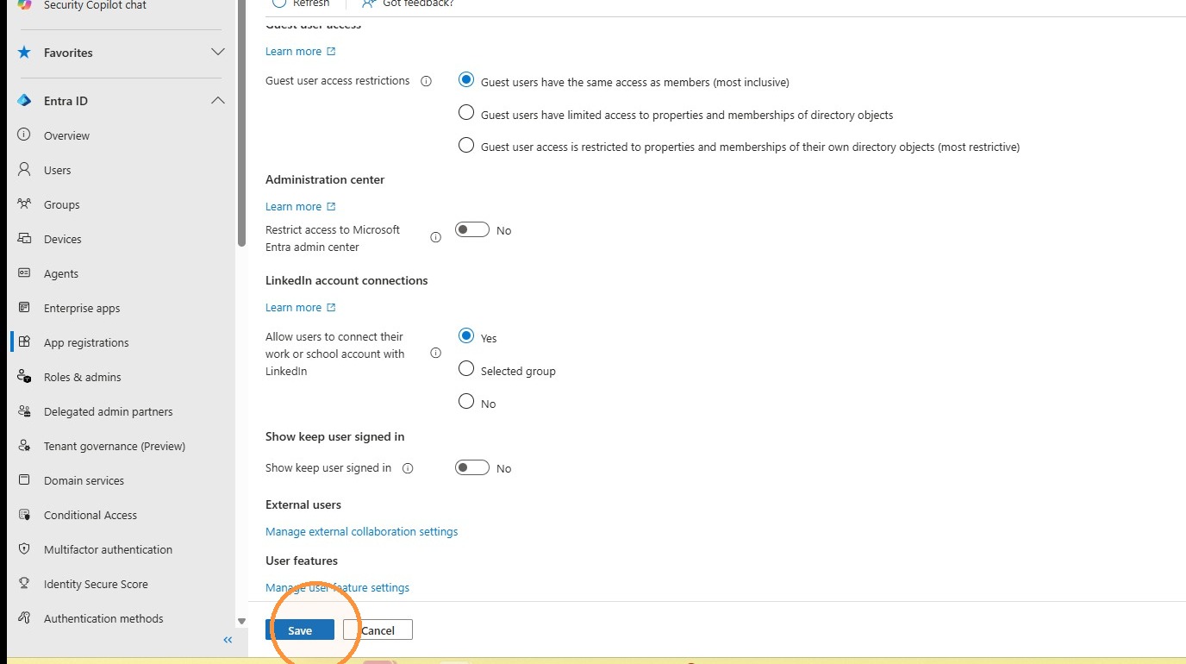Open Manage external collaboration settings link

(x=361, y=531)
